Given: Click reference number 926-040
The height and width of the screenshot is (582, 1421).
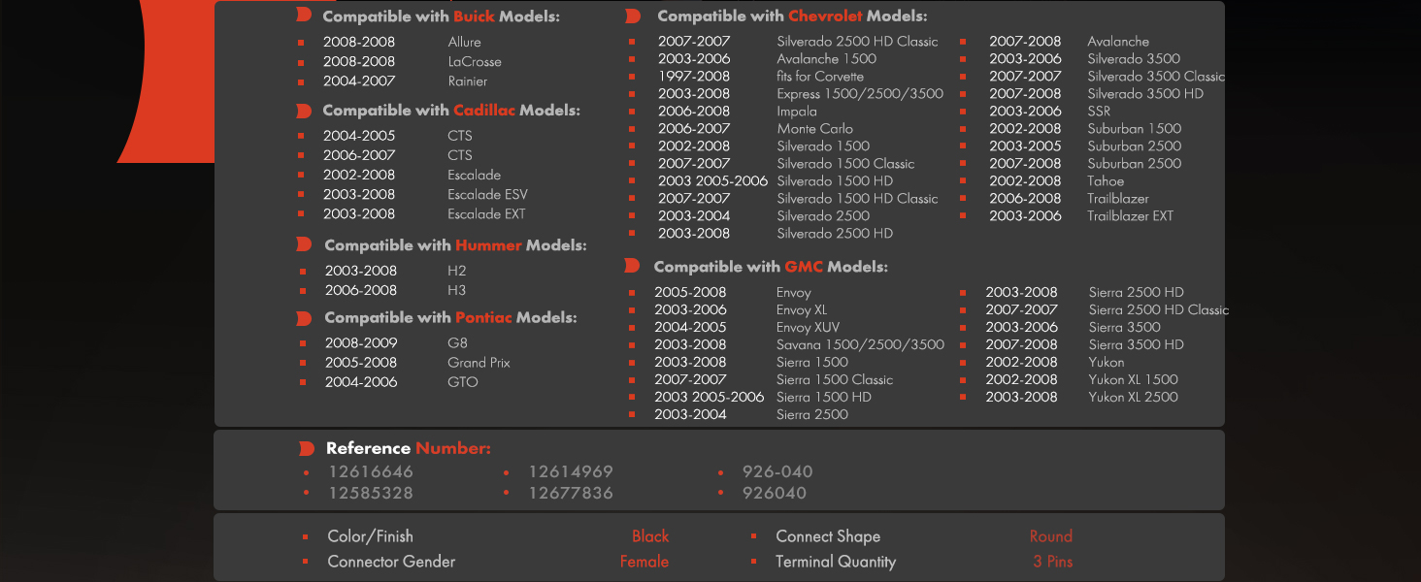Looking at the screenshot, I should point(777,471).
